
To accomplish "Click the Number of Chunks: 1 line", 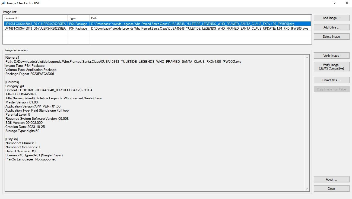I will point(21,143).
